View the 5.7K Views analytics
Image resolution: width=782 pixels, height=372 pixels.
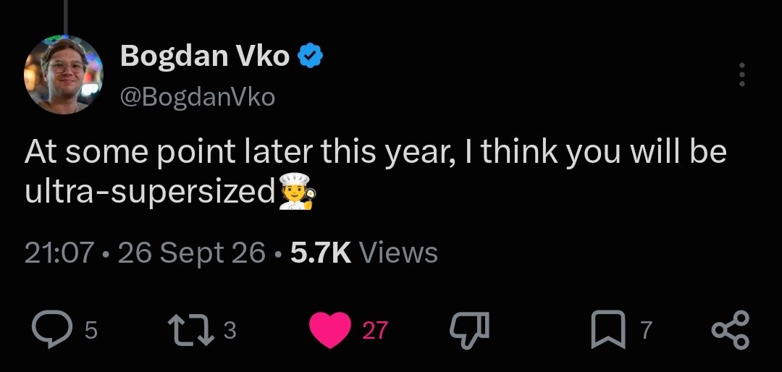click(364, 253)
